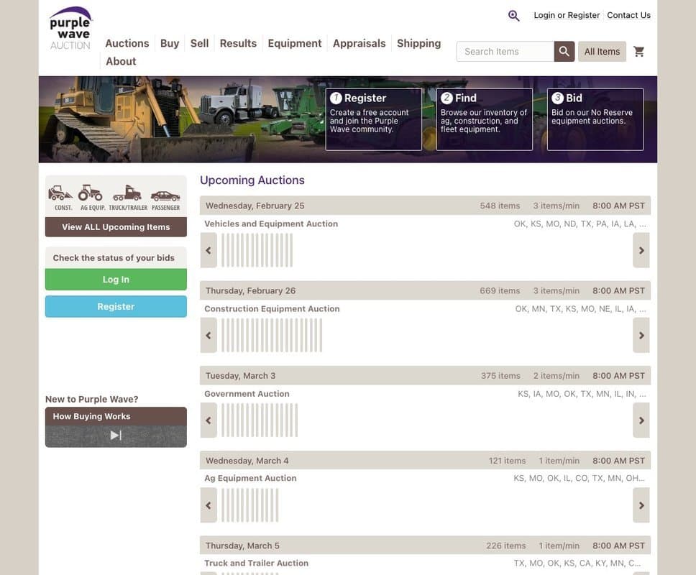The height and width of the screenshot is (575, 696).
Task: Click View ALL Upcoming Items
Action: [115, 226]
